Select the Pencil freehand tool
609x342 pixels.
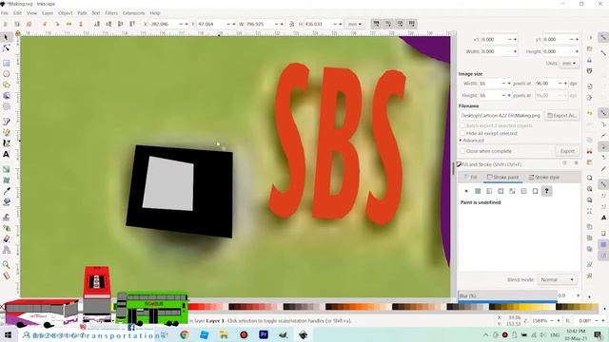tap(7, 132)
